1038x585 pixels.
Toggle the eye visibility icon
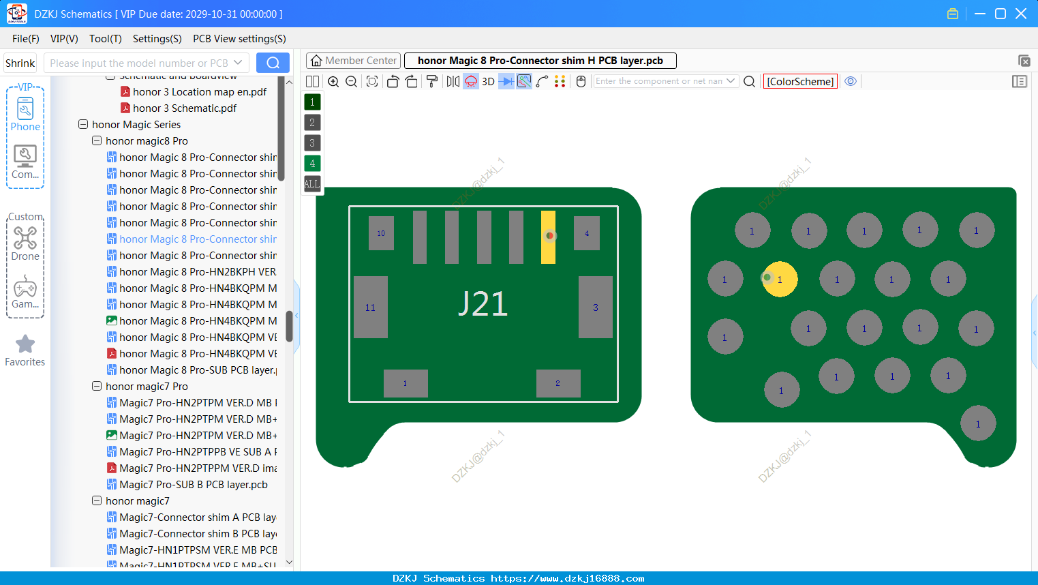tap(851, 81)
